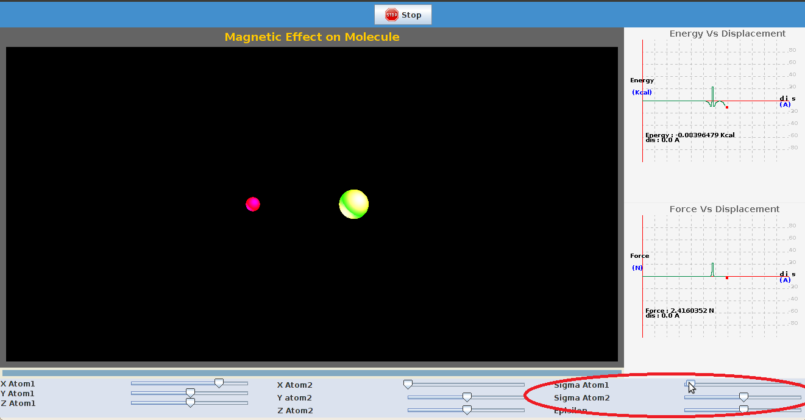The width and height of the screenshot is (805, 420).
Task: Select the large green-yellow atom sphere
Action: (x=354, y=204)
